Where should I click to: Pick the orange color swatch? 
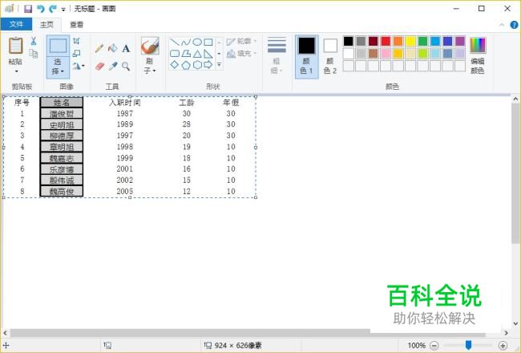[398, 41]
